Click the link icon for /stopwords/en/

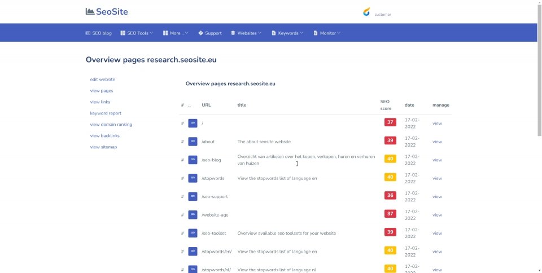(x=193, y=251)
